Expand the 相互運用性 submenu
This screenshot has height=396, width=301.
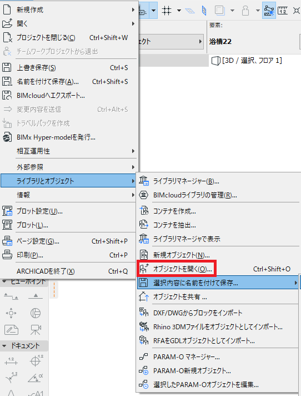68,151
